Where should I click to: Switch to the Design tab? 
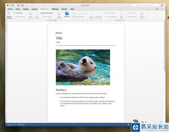[26, 9]
